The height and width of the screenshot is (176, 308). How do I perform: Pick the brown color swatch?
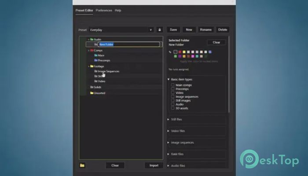pos(188,56)
